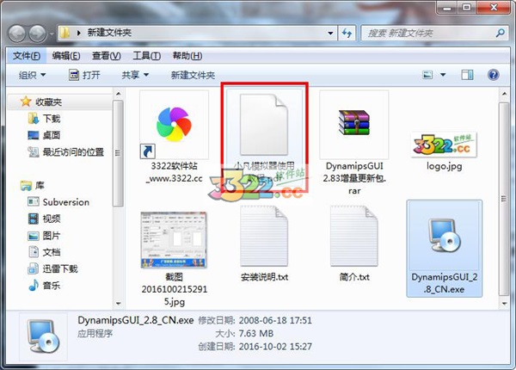Open 桌面 in favorites
Viewport: 516px width, 370px height.
pyautogui.click(x=52, y=135)
